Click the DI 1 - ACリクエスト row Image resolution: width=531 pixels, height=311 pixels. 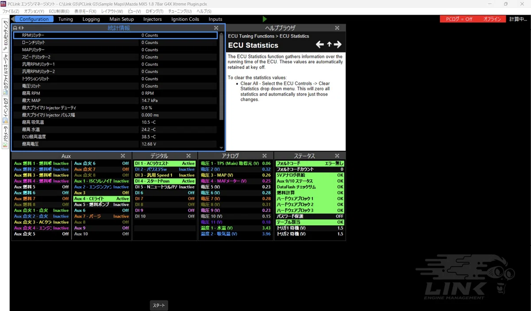point(165,163)
